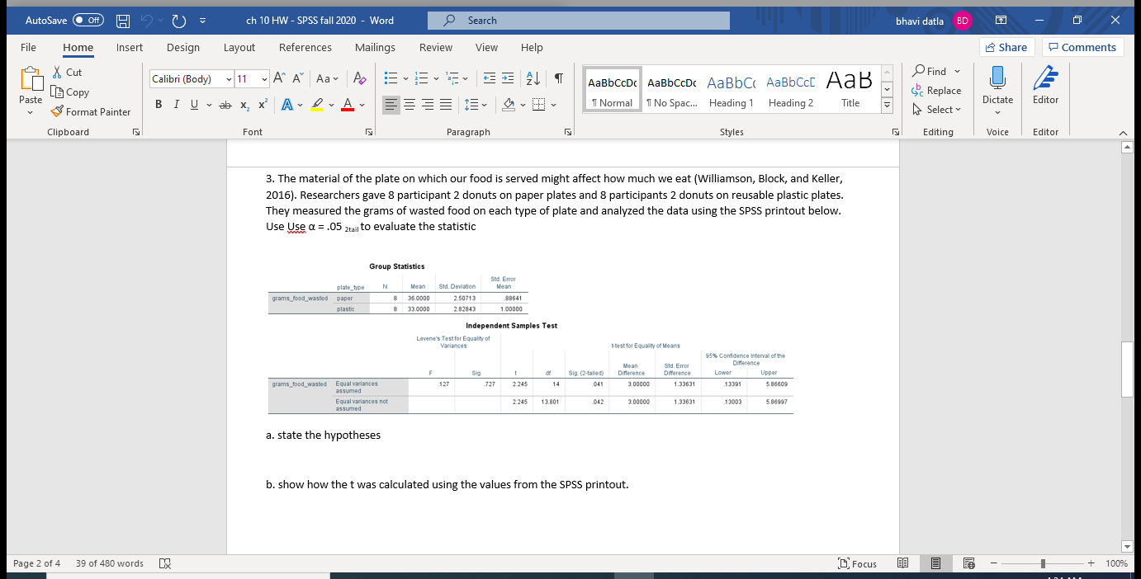Click the Share button
The image size is (1141, 579).
1006,47
